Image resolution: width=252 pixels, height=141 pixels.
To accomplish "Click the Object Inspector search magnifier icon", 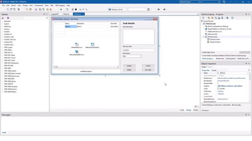I will point(249,70).
